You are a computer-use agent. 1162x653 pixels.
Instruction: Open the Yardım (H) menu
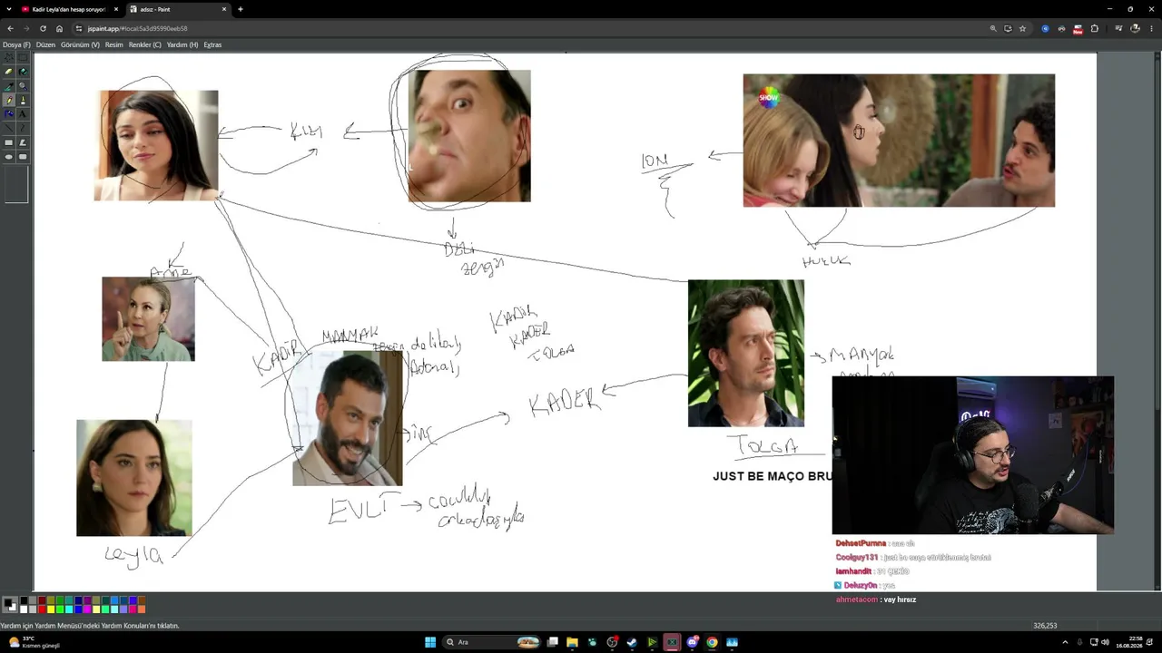(182, 44)
